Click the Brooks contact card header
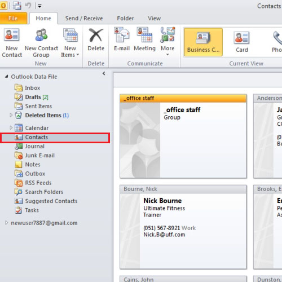The image size is (282, 282). pos(268,189)
